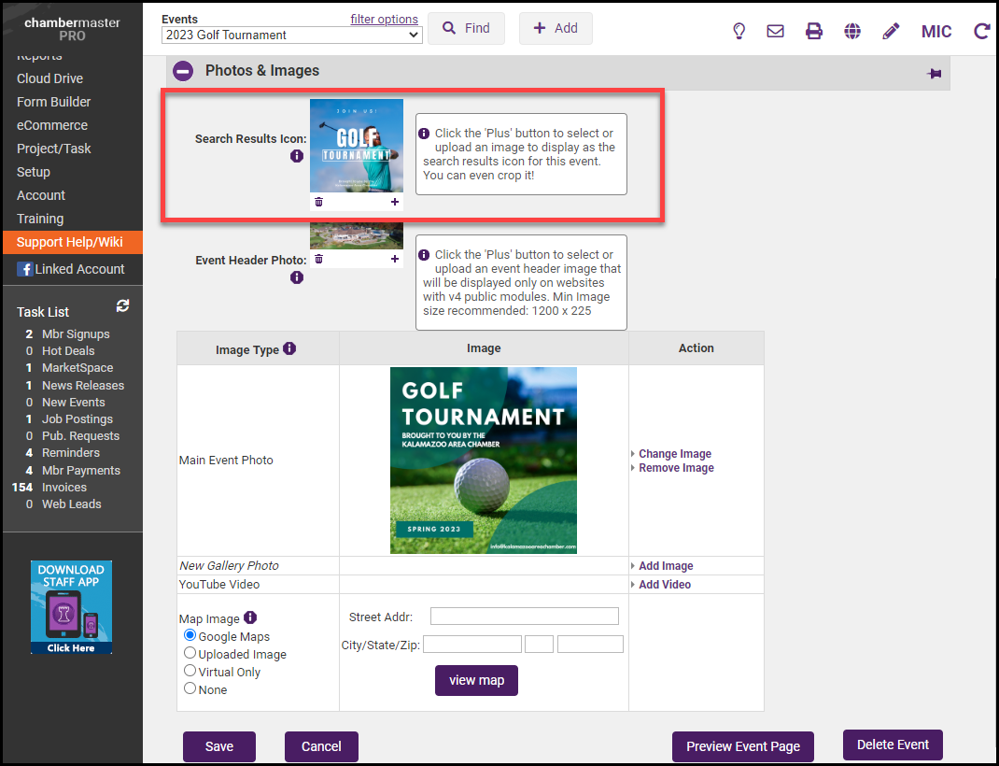Click the pencil edit icon
This screenshot has height=766, width=999.
coord(891,31)
